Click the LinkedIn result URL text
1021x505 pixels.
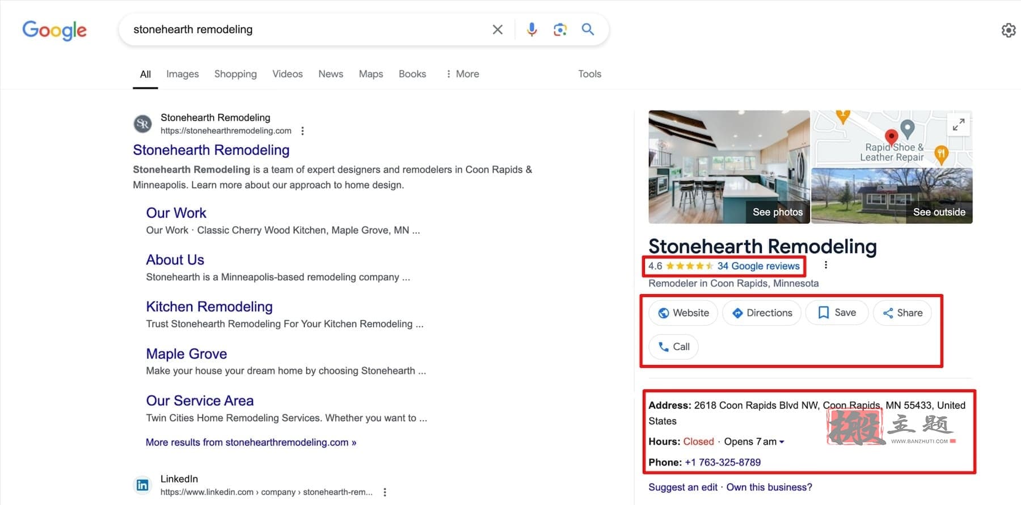pos(267,492)
